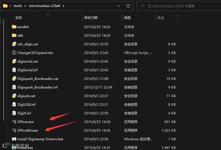
Task: Select the amd64 folder name
Action: click(23, 27)
